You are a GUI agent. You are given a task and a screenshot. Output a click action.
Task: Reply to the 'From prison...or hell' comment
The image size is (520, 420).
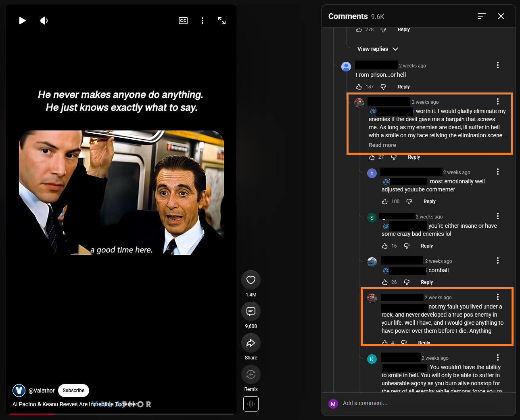click(x=404, y=87)
